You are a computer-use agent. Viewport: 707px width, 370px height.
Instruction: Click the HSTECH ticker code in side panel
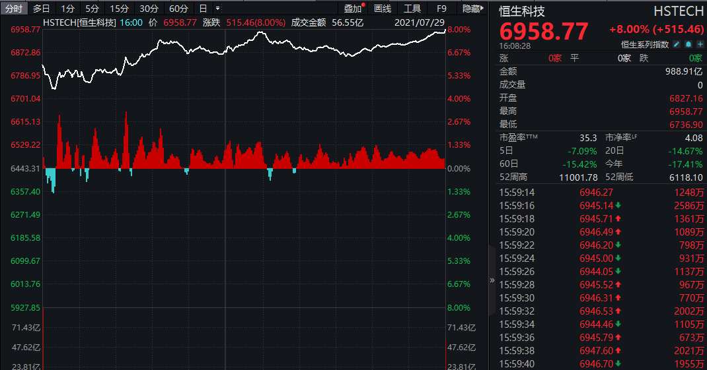tap(678, 11)
